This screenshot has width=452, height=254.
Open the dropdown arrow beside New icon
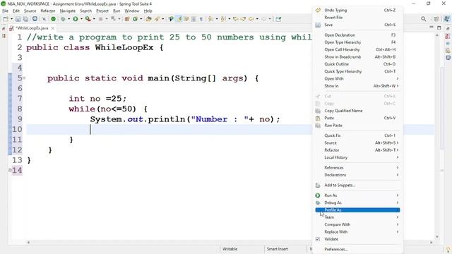tap(11, 19)
